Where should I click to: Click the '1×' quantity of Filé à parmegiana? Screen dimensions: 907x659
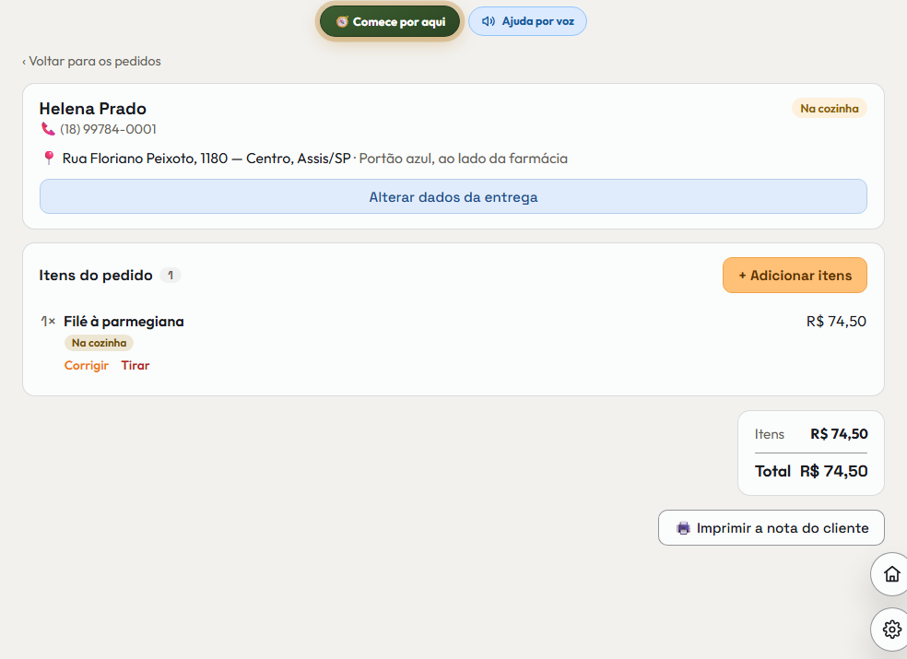(48, 321)
